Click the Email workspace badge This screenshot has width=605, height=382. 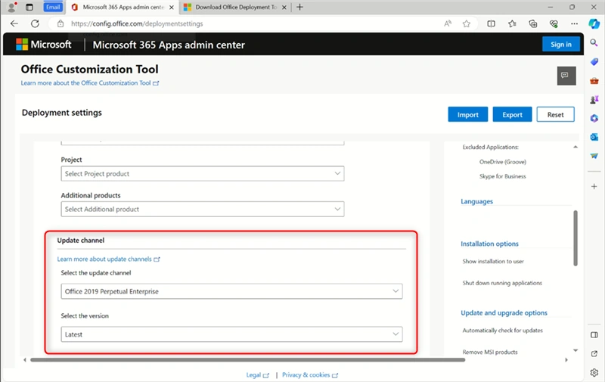coord(53,7)
